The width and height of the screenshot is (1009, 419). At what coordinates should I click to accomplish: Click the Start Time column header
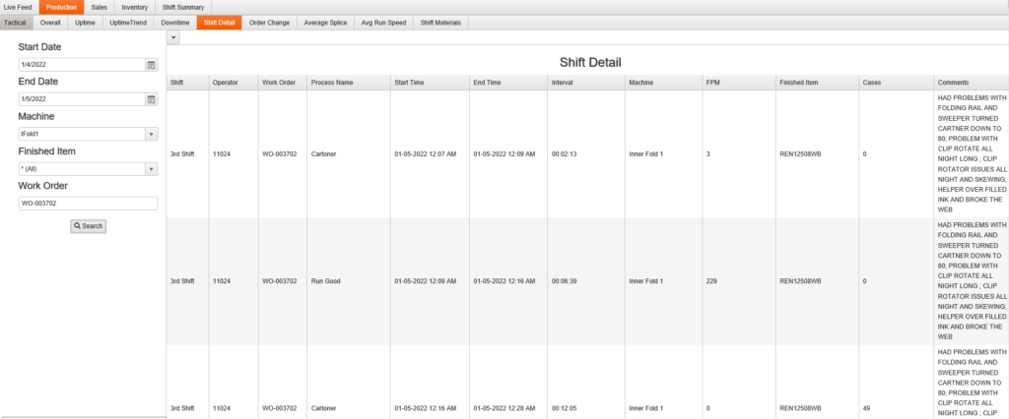click(x=430, y=83)
